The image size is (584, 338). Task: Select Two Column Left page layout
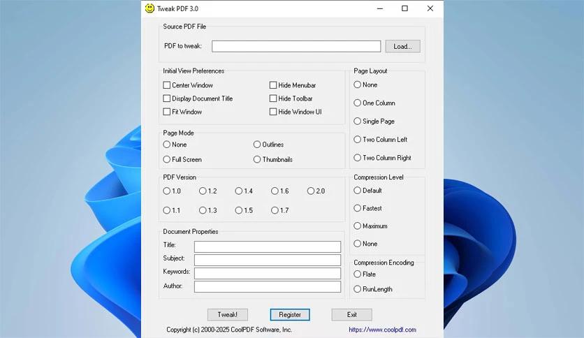358,140
